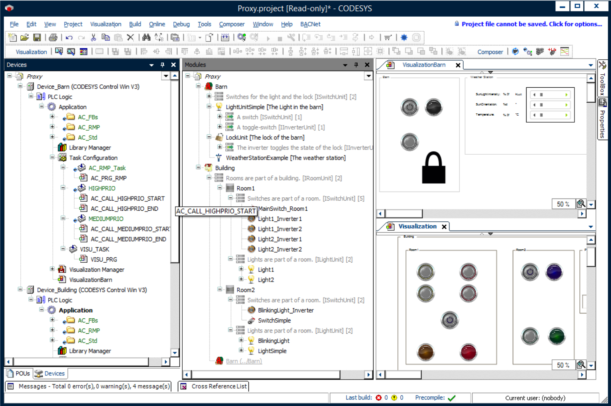Open the Composer menu

[x=231, y=24]
